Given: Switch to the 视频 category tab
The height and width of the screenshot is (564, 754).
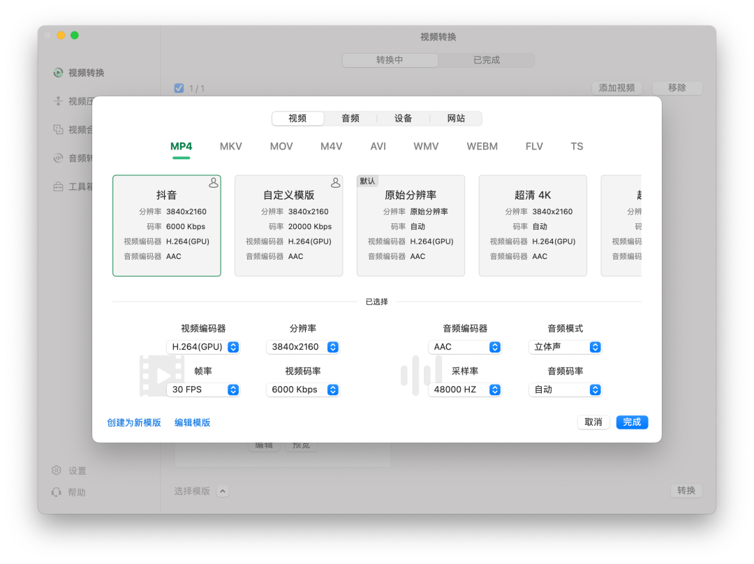Looking at the screenshot, I should [x=297, y=118].
